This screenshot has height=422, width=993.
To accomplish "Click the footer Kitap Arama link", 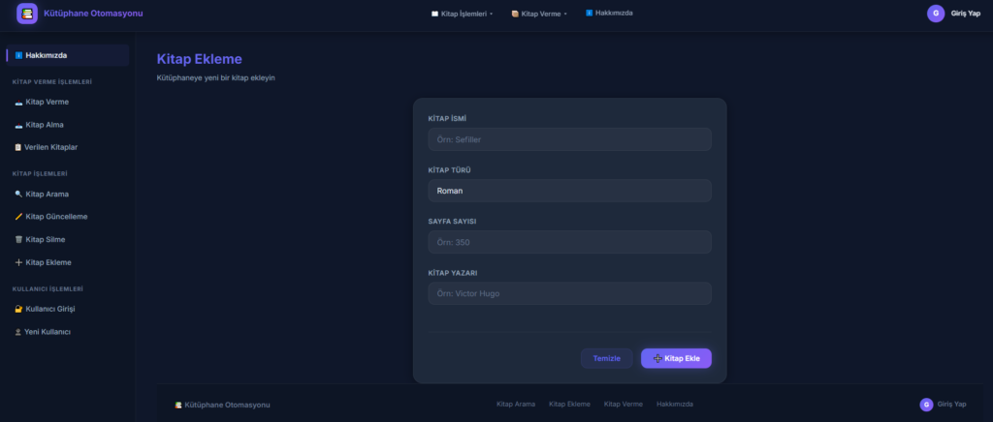I will coord(515,404).
